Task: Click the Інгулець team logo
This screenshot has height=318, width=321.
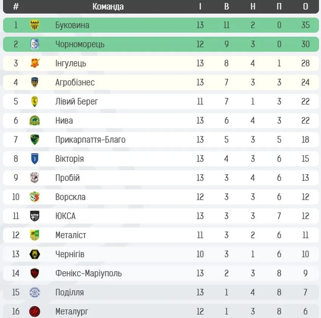Action: pyautogui.click(x=35, y=63)
